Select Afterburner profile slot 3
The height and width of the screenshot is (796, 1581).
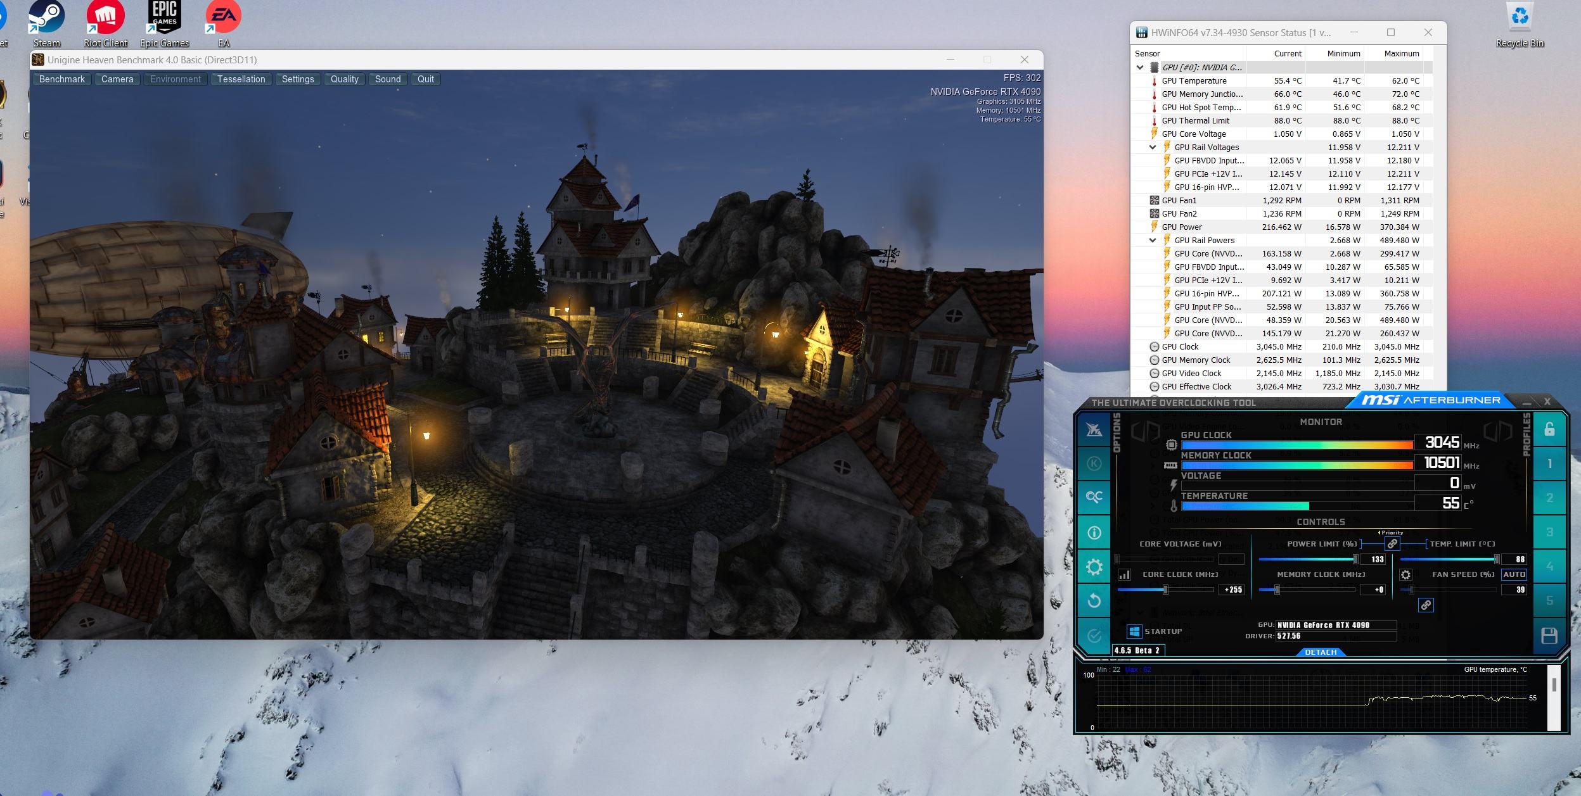pos(1549,532)
